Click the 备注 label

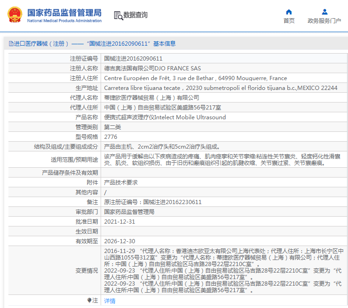[92, 202]
